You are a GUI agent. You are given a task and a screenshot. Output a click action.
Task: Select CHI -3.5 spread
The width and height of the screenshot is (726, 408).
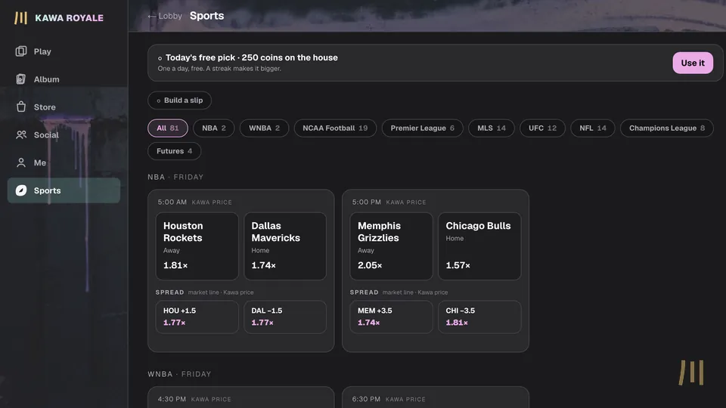(479, 317)
